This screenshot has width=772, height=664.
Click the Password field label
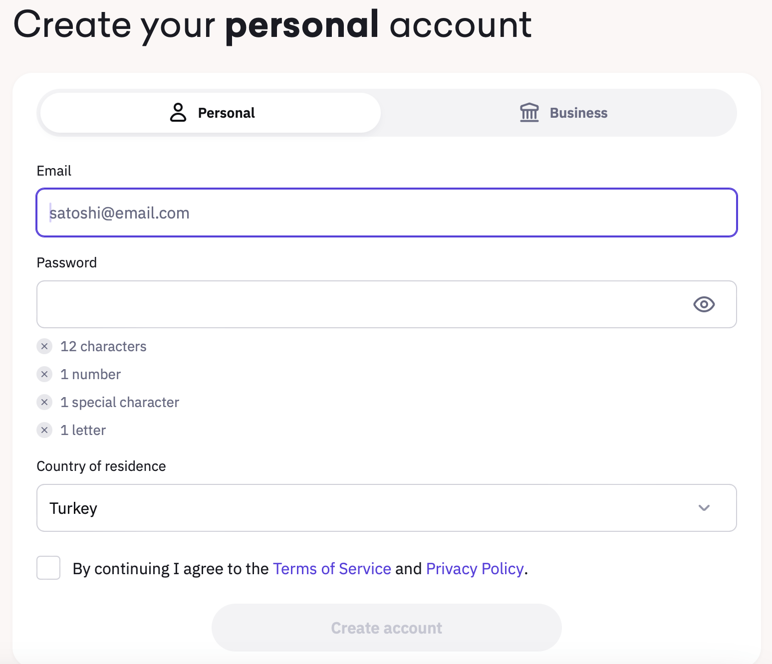click(67, 263)
